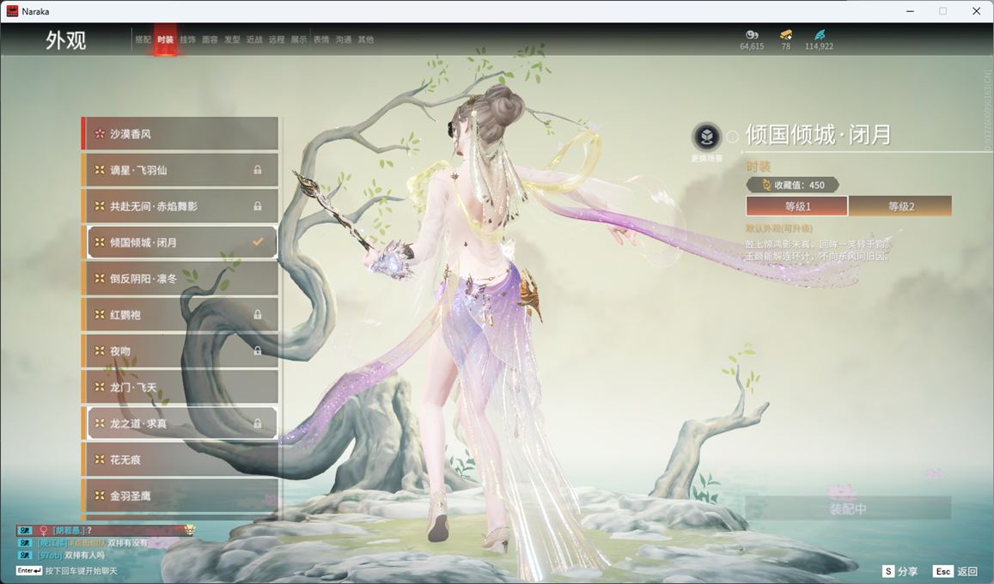Click the 装配中 equip button
Screen dimensions: 994x584
click(x=848, y=508)
